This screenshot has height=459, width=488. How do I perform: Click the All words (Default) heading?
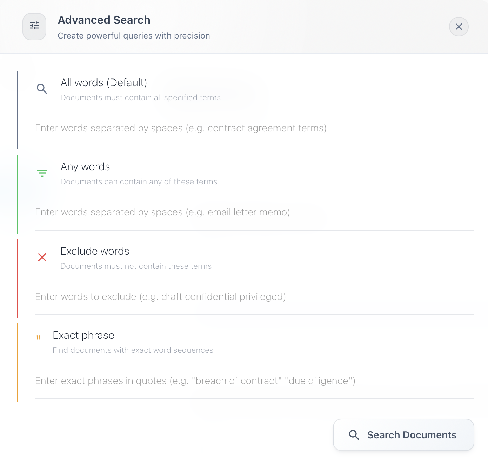104,83
